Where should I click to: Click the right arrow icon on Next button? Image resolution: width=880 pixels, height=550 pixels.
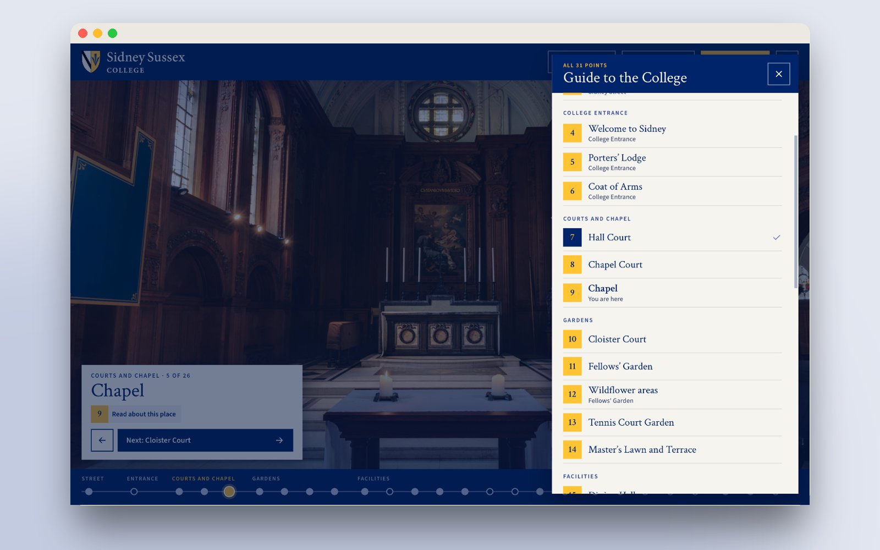tap(279, 440)
